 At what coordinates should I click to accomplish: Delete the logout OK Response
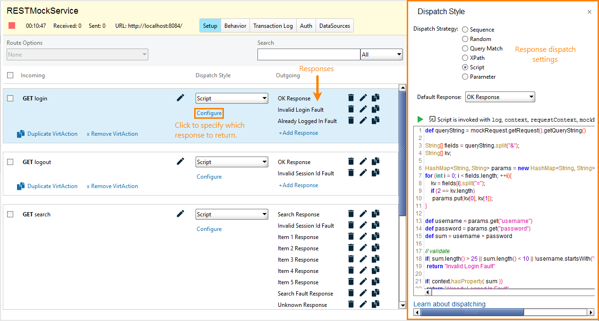pyautogui.click(x=351, y=161)
